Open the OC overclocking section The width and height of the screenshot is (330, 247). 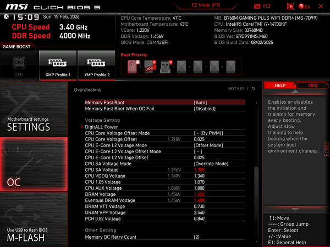pyautogui.click(x=34, y=164)
